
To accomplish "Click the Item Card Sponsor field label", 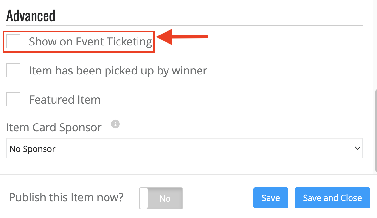I will click(x=54, y=127).
